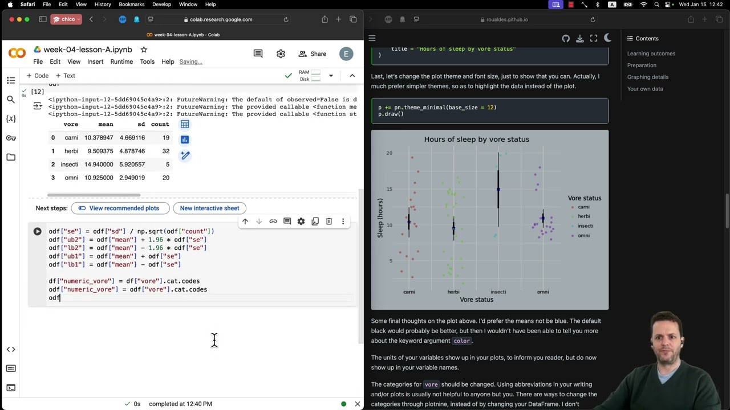Open the code snippets sidebar icon

[x=11, y=349]
